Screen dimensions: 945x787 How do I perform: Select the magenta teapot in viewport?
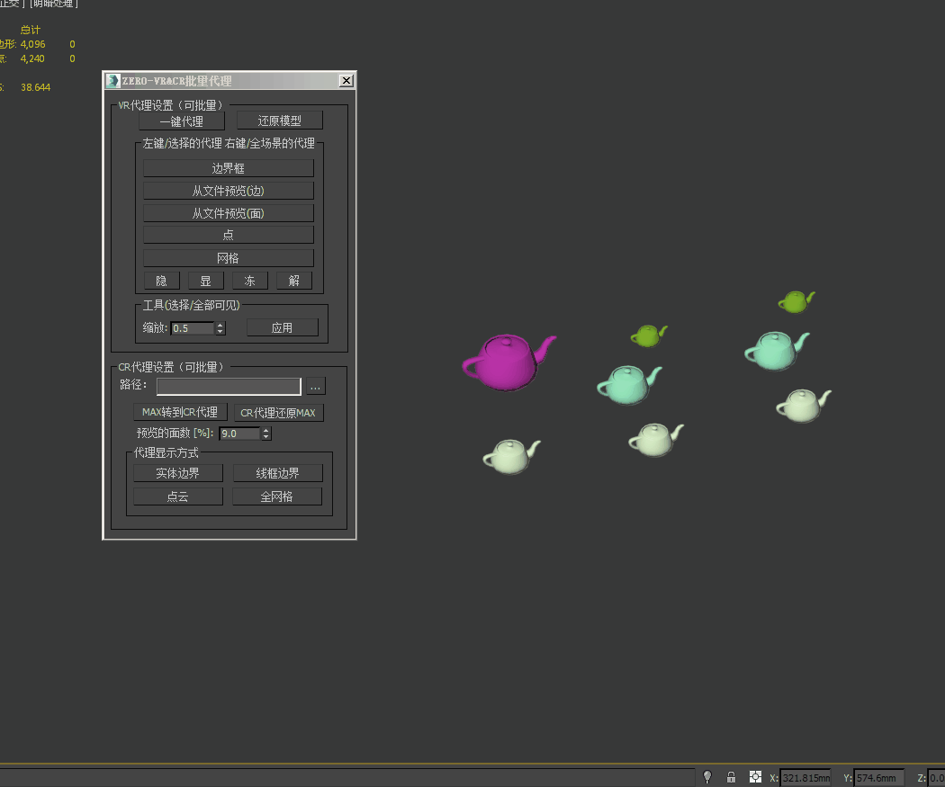click(x=508, y=362)
